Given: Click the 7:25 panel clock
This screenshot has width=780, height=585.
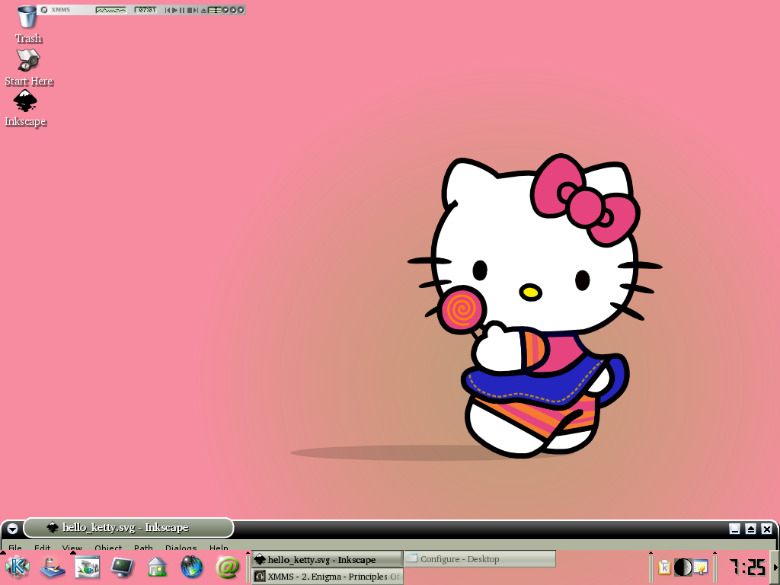Looking at the screenshot, I should (x=746, y=567).
